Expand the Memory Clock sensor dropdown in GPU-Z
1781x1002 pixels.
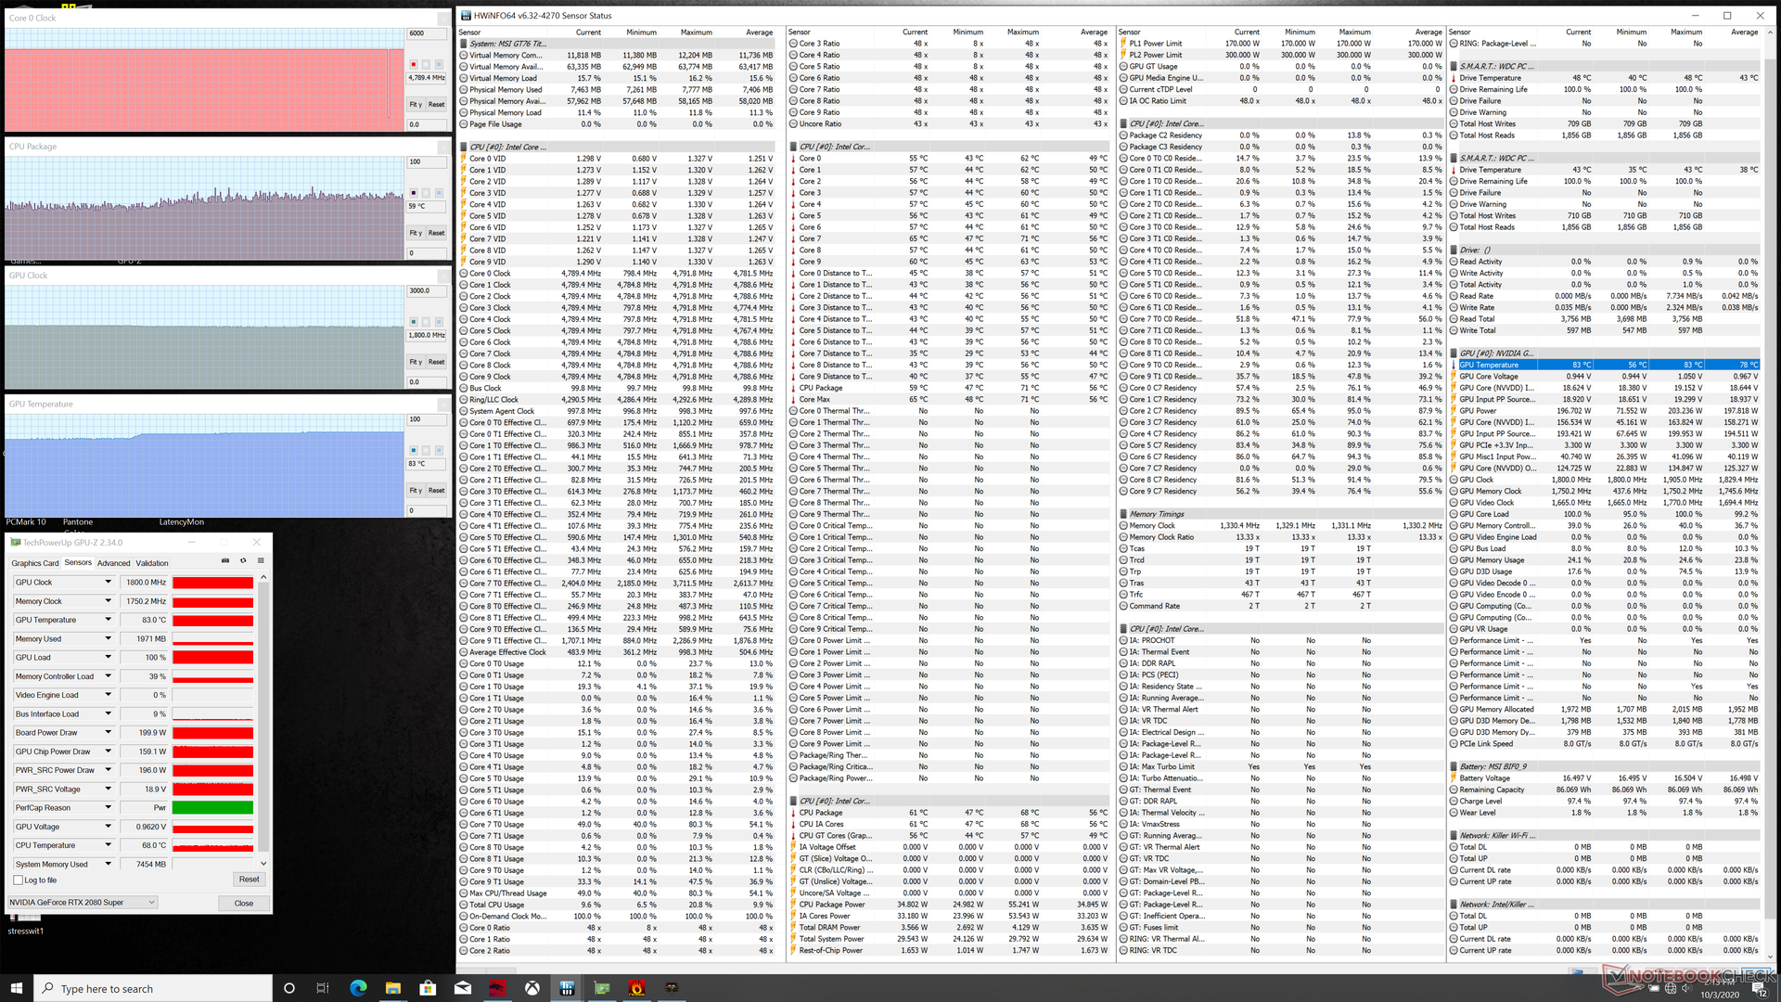click(108, 601)
